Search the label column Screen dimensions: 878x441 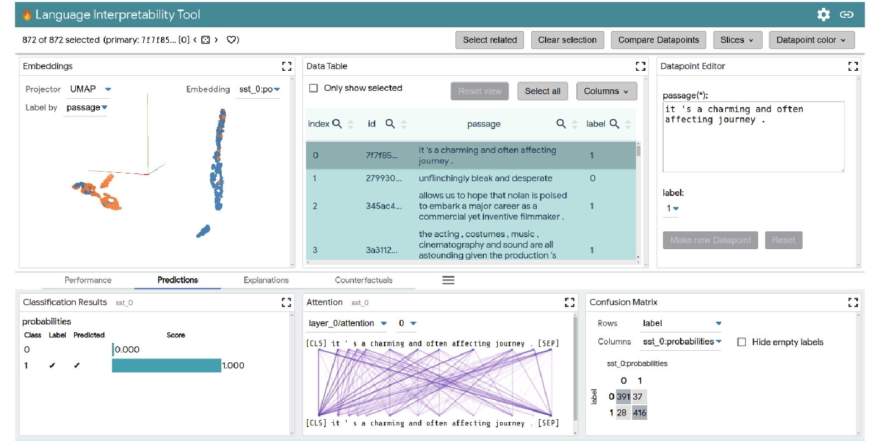pos(614,124)
